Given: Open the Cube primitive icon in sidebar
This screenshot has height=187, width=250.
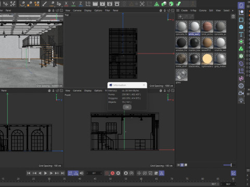Looking at the screenshot, I should 241,27.
